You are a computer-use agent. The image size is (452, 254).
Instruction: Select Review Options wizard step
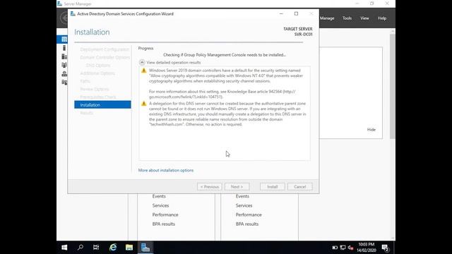94,89
